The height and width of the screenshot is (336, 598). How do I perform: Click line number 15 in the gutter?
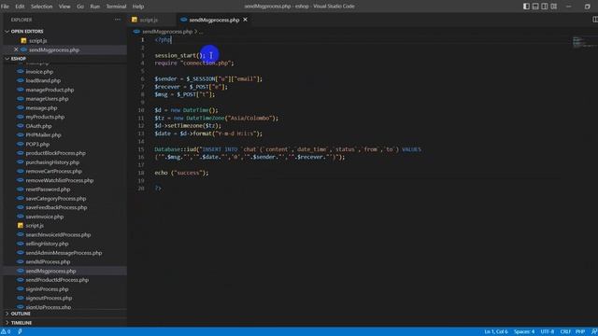[141, 149]
